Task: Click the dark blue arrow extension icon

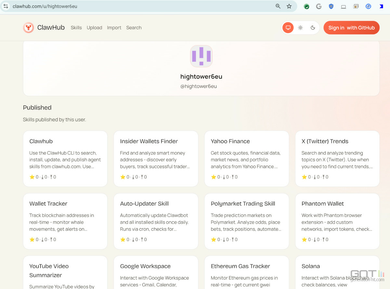Action: [381, 6]
